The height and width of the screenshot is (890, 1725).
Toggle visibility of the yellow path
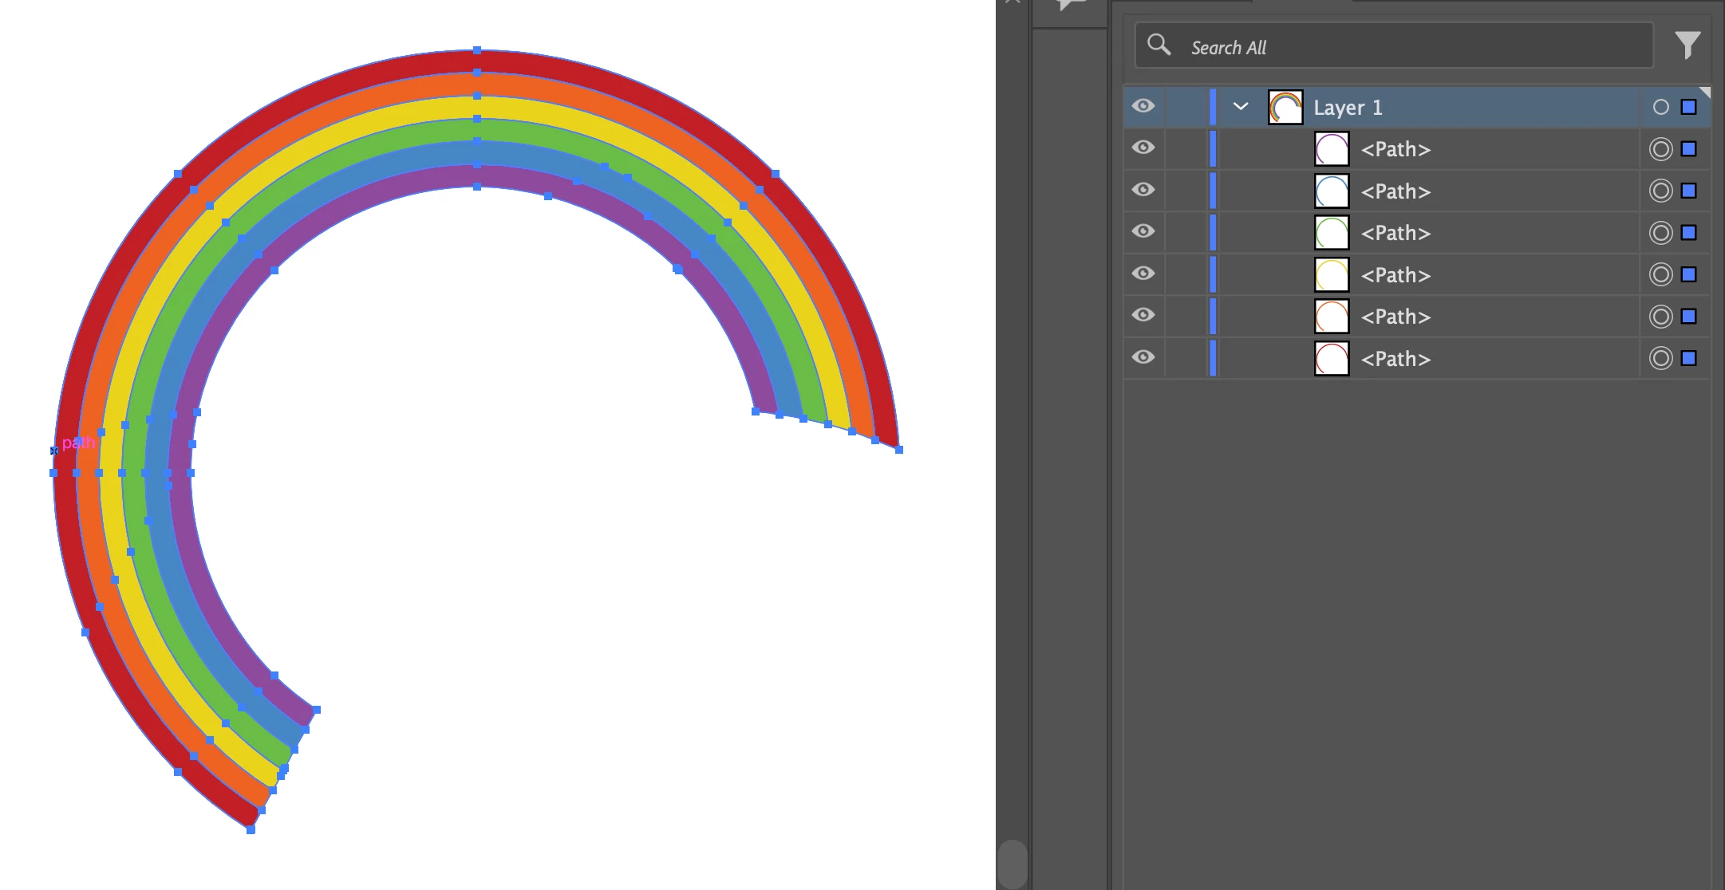pyautogui.click(x=1143, y=274)
